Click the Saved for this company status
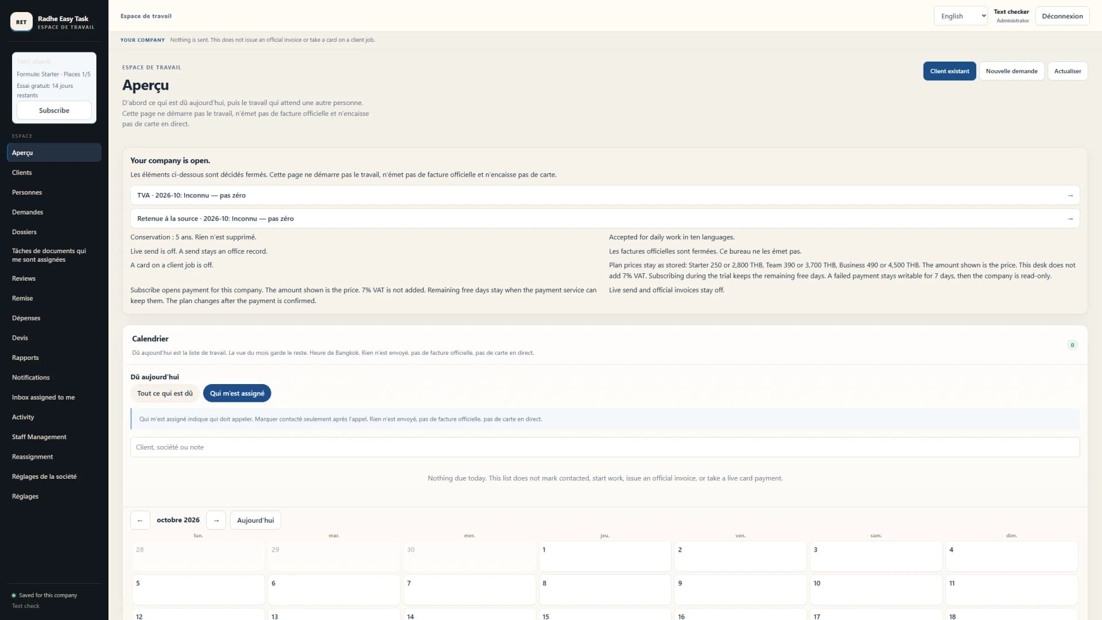This screenshot has height=620, width=1102. 44,595
